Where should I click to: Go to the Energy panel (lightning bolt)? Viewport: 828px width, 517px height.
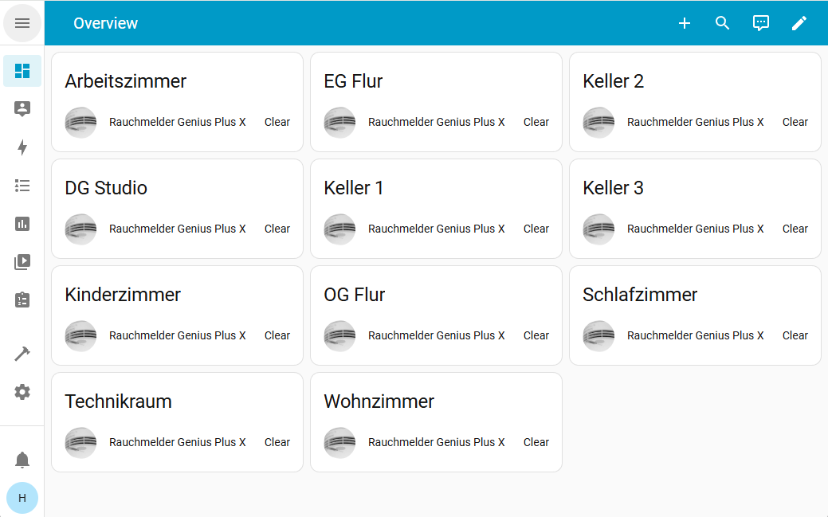coord(22,147)
